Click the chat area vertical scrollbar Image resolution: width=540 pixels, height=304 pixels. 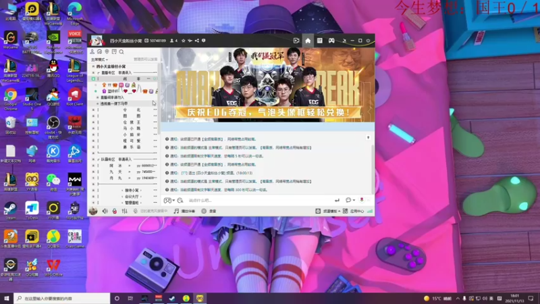pos(373,169)
